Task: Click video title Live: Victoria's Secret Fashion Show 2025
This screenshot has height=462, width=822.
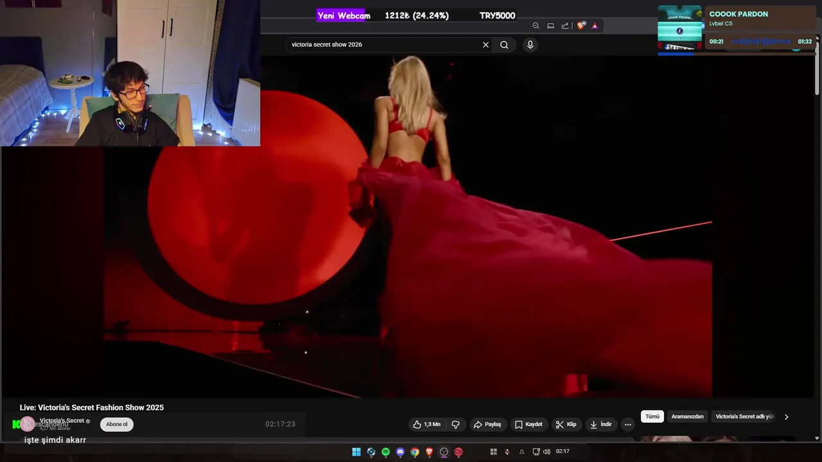Action: 92,407
